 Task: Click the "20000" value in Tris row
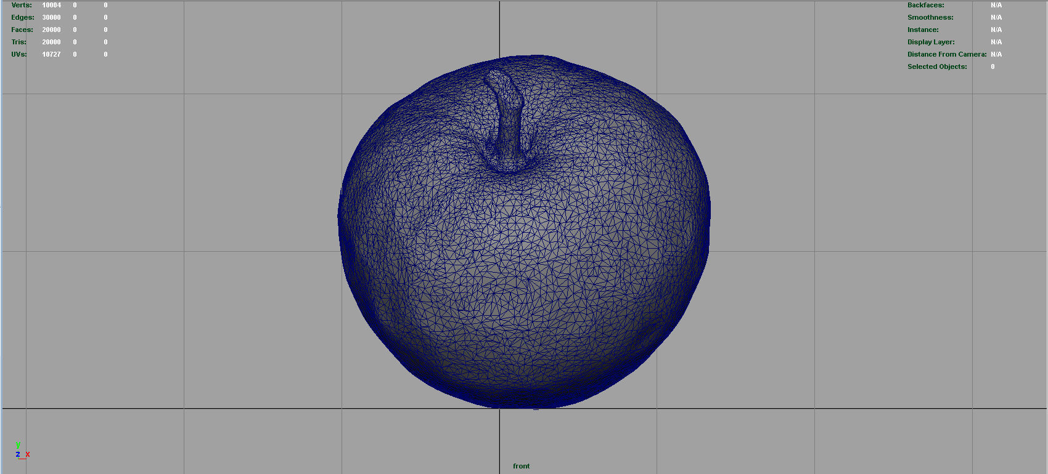[52, 42]
